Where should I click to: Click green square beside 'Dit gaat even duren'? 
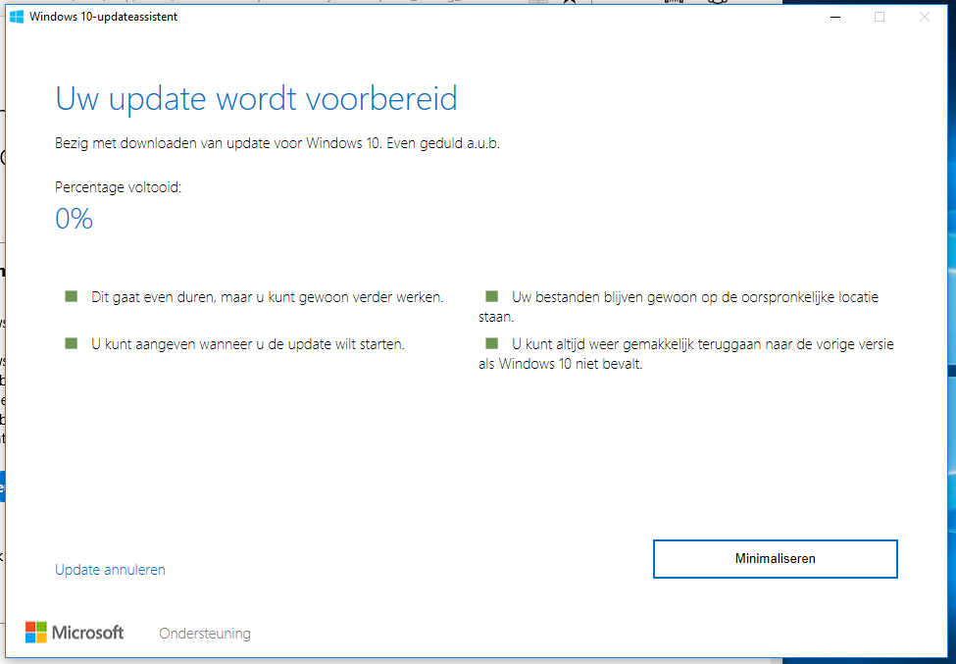click(72, 296)
